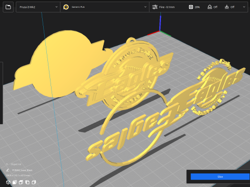Click the model dimensions text in mm
Screen dimensions: 250x187
pos(18,176)
